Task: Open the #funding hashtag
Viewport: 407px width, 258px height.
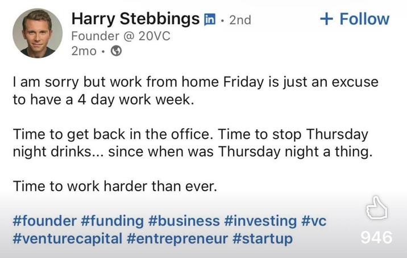Action: point(112,222)
